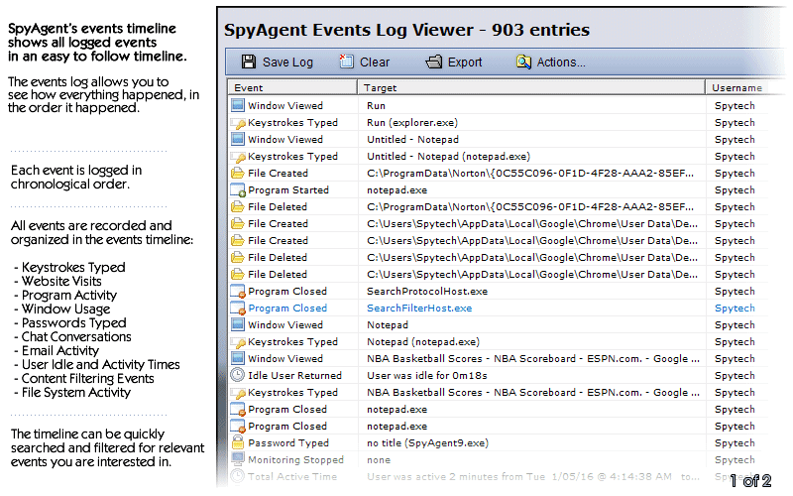793x496 pixels.
Task: Select the 'Run (explorer.exe)' target cell
Action: [x=412, y=122]
